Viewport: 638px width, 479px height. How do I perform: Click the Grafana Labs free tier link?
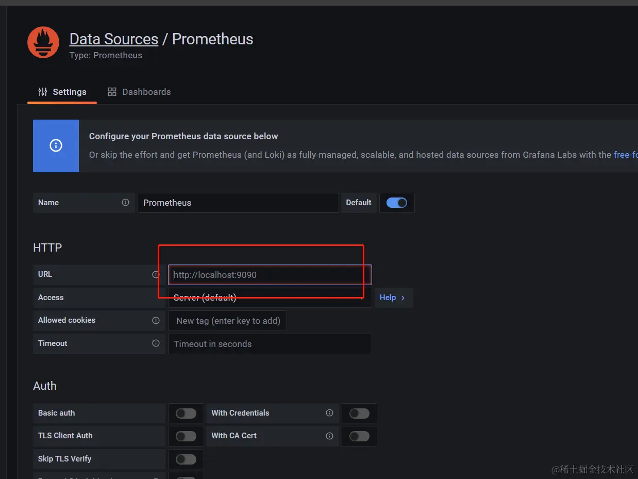coord(626,154)
